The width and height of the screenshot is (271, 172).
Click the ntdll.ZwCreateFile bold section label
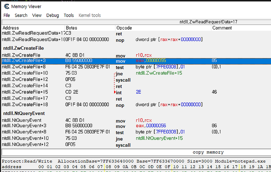pyautogui.click(x=23, y=48)
